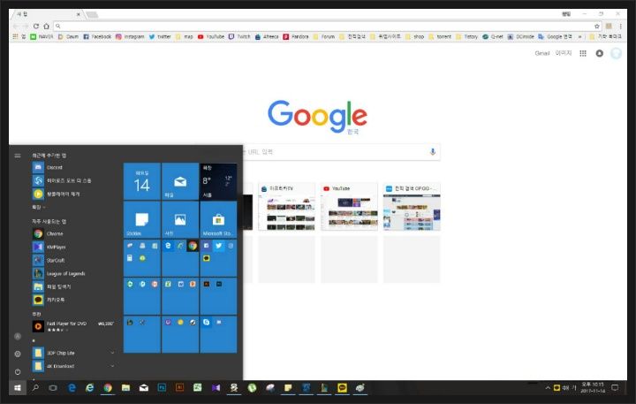This screenshot has height=404, width=636.
Task: Open Google account profile avatar
Action: (616, 53)
